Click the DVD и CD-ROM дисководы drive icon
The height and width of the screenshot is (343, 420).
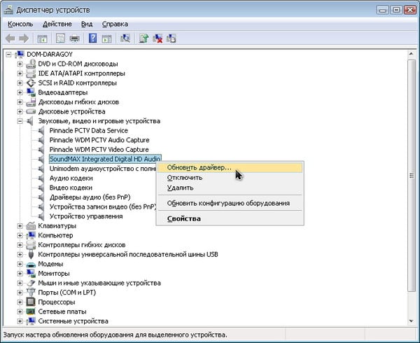click(x=31, y=64)
